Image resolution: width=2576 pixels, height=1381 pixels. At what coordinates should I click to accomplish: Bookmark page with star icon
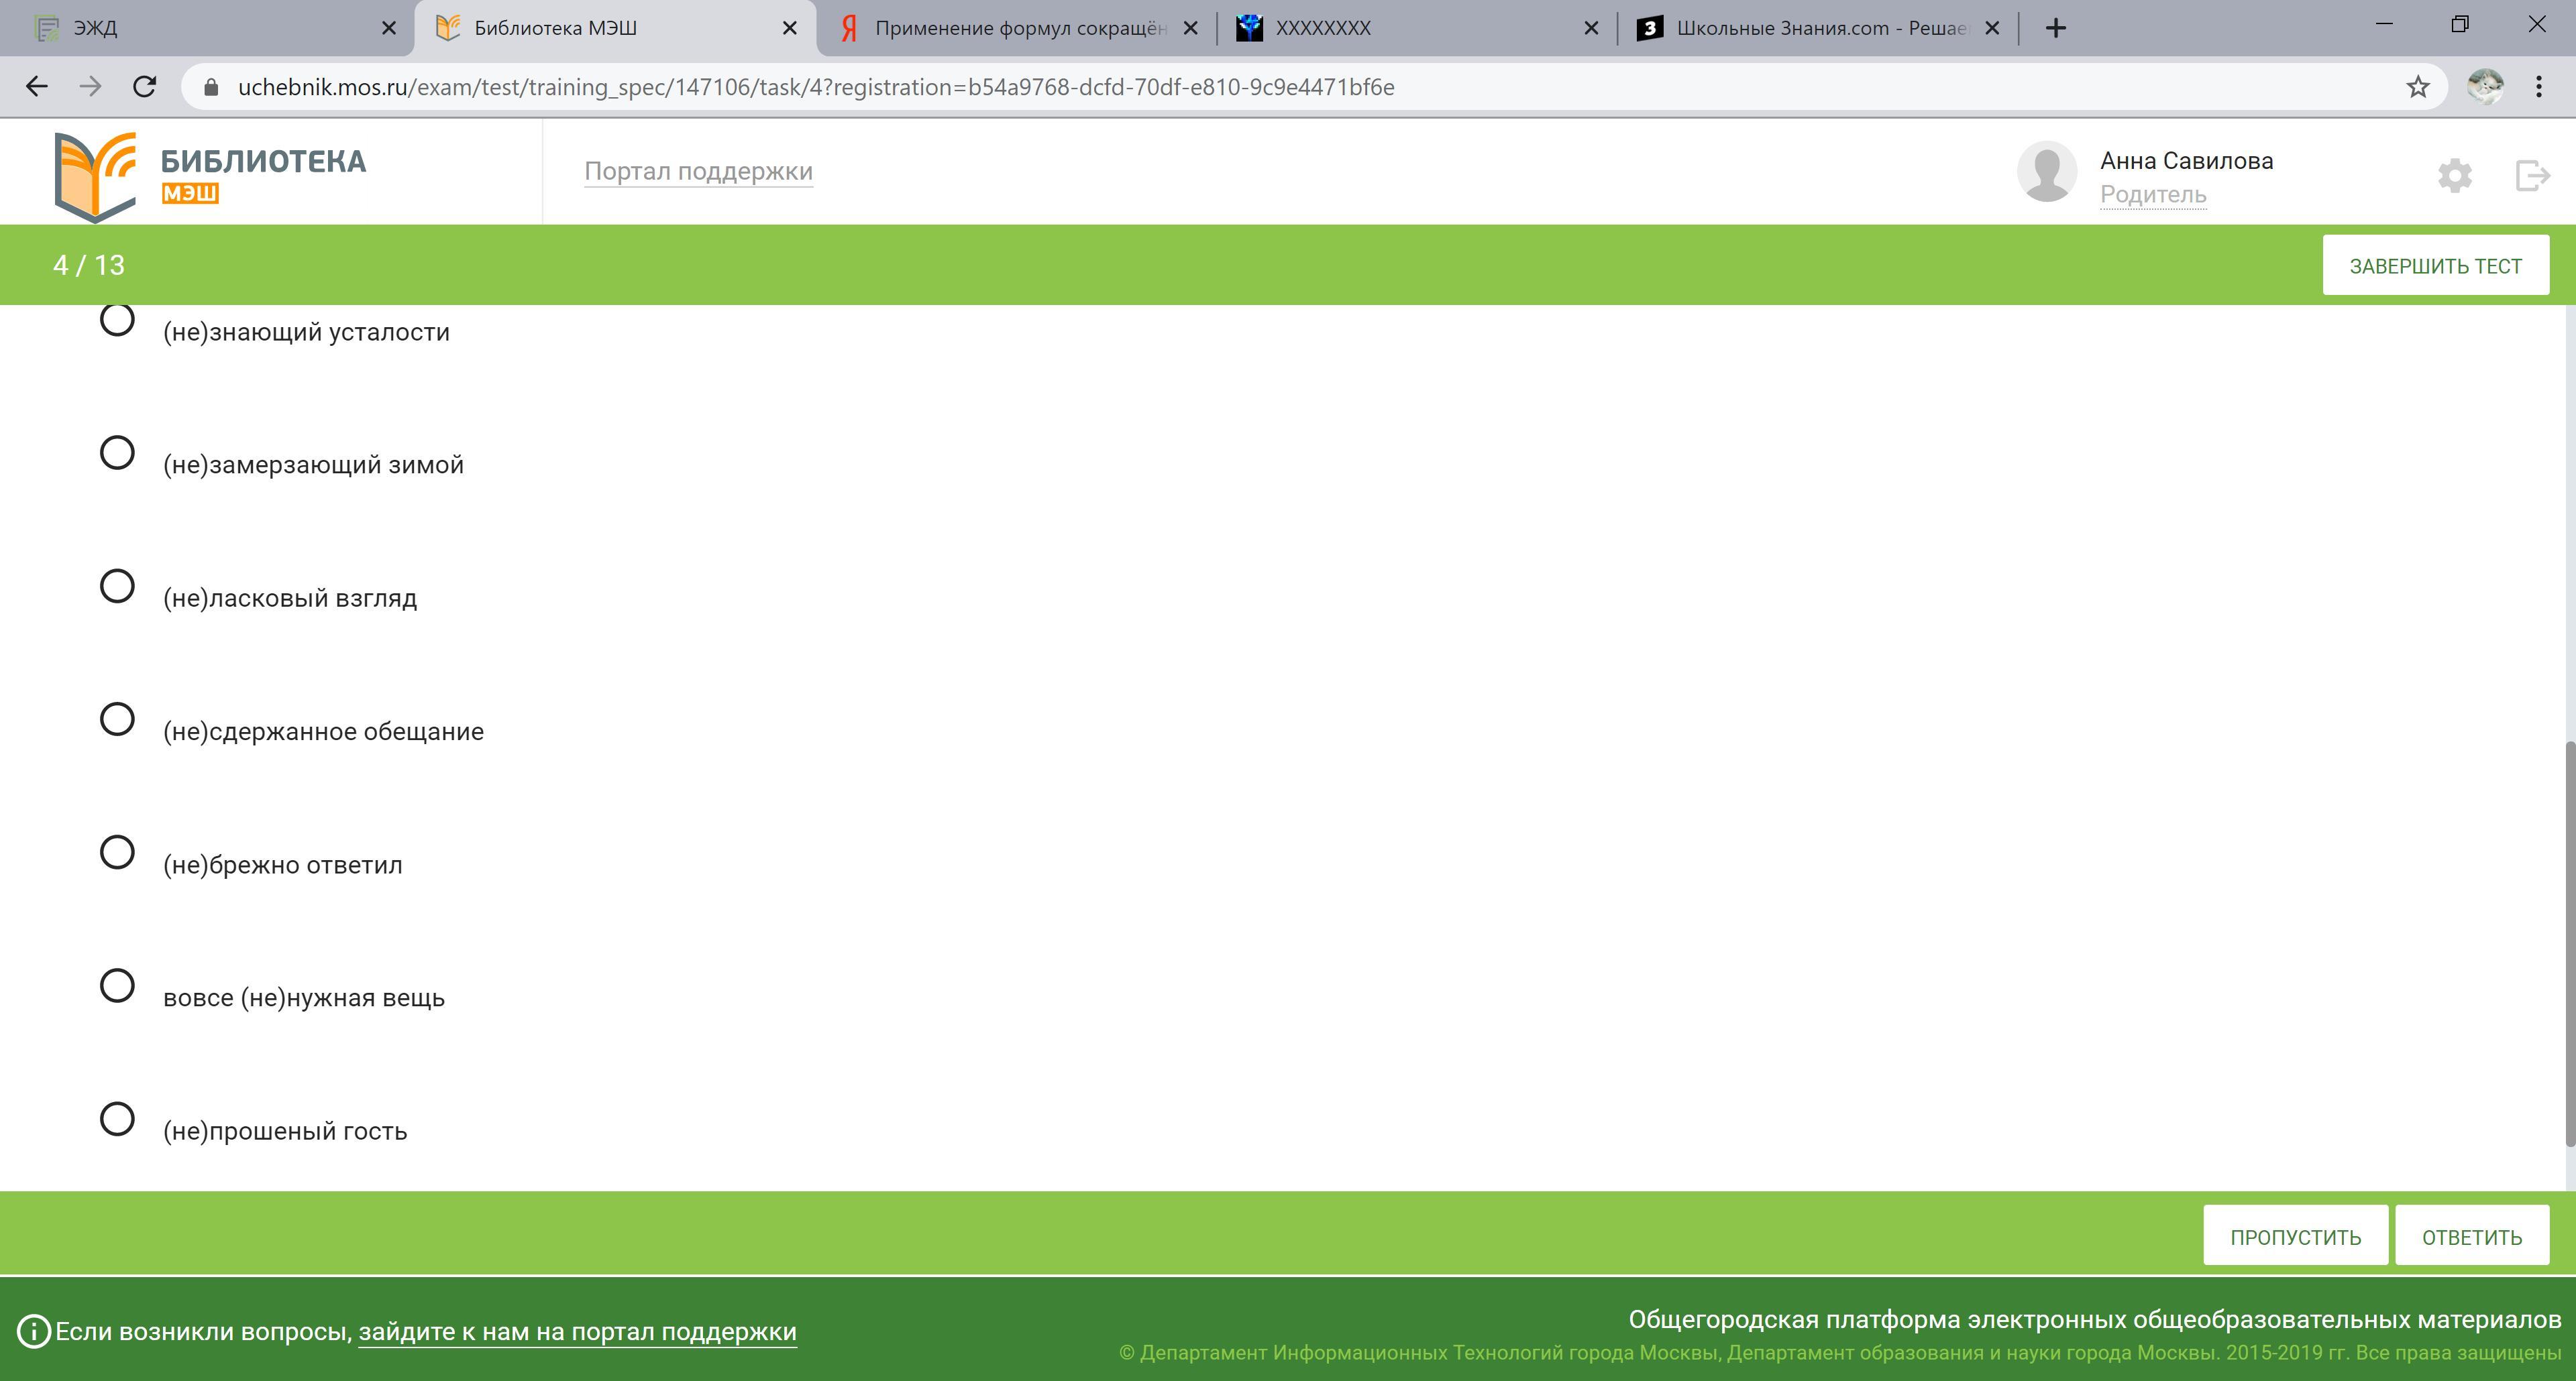click(2418, 88)
